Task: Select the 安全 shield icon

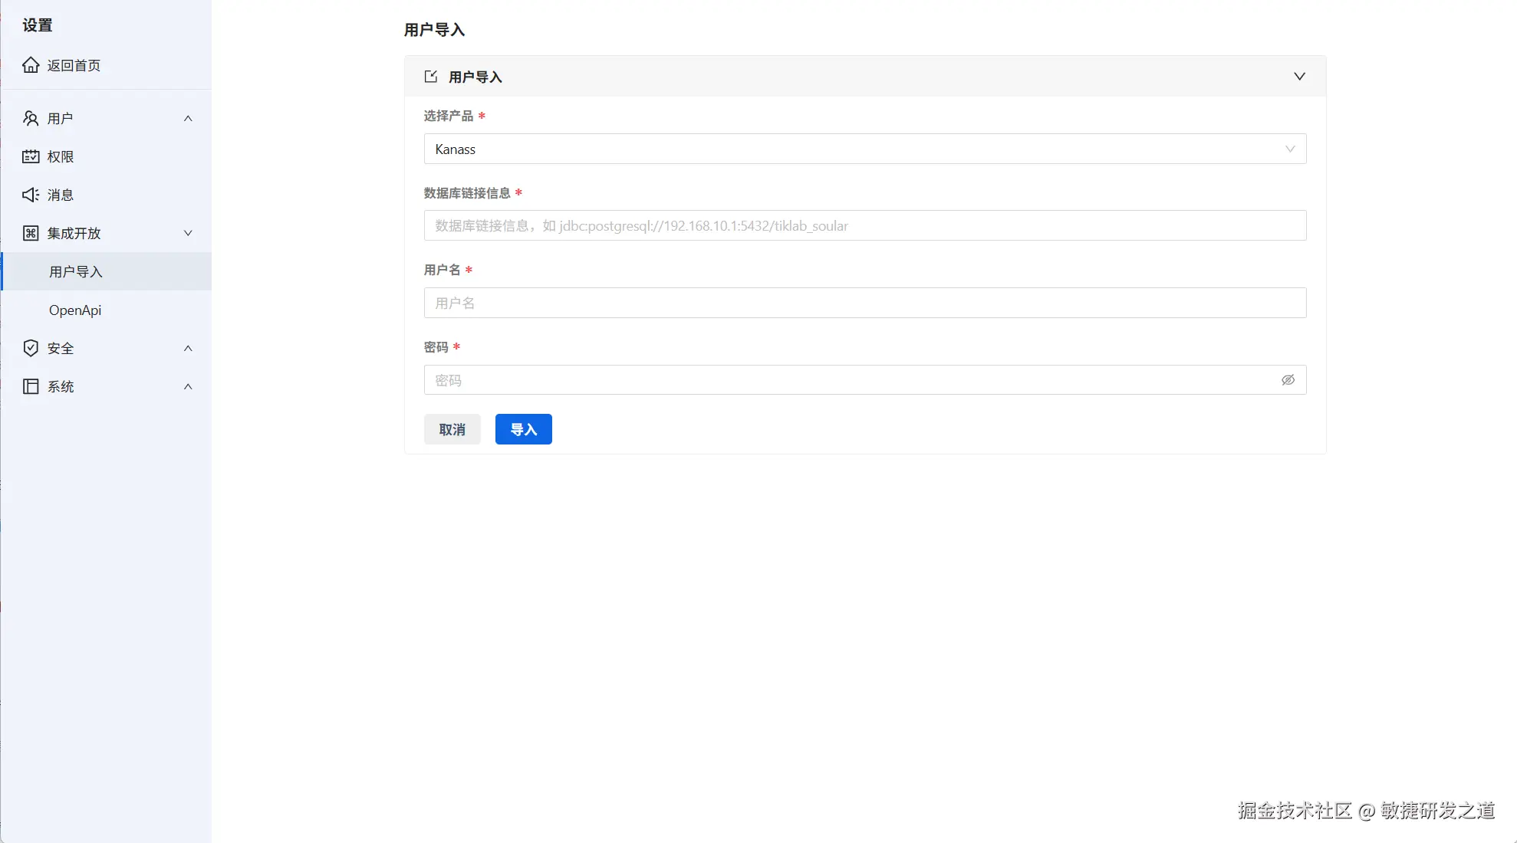Action: [31, 348]
